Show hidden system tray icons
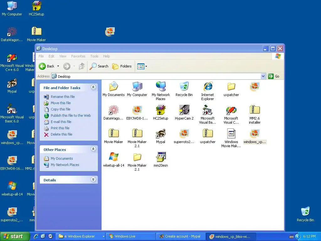The image size is (321, 241). coord(297,237)
